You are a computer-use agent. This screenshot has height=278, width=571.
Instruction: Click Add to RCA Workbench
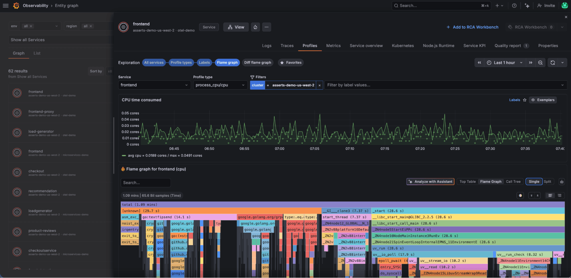click(x=472, y=27)
